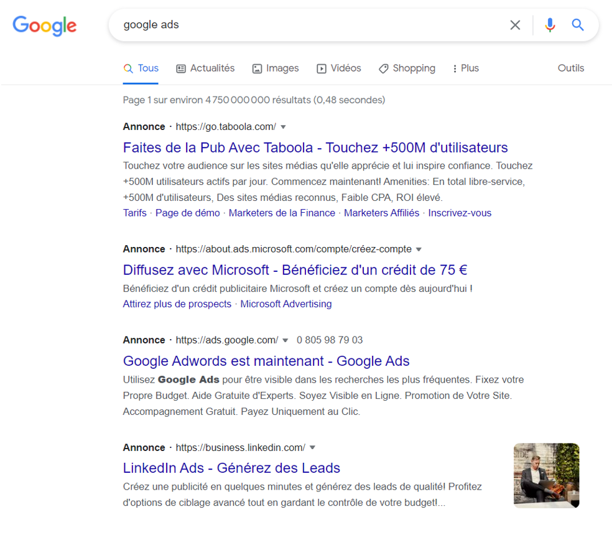The height and width of the screenshot is (535, 612).
Task: Start voice search with microphone icon
Action: point(550,25)
